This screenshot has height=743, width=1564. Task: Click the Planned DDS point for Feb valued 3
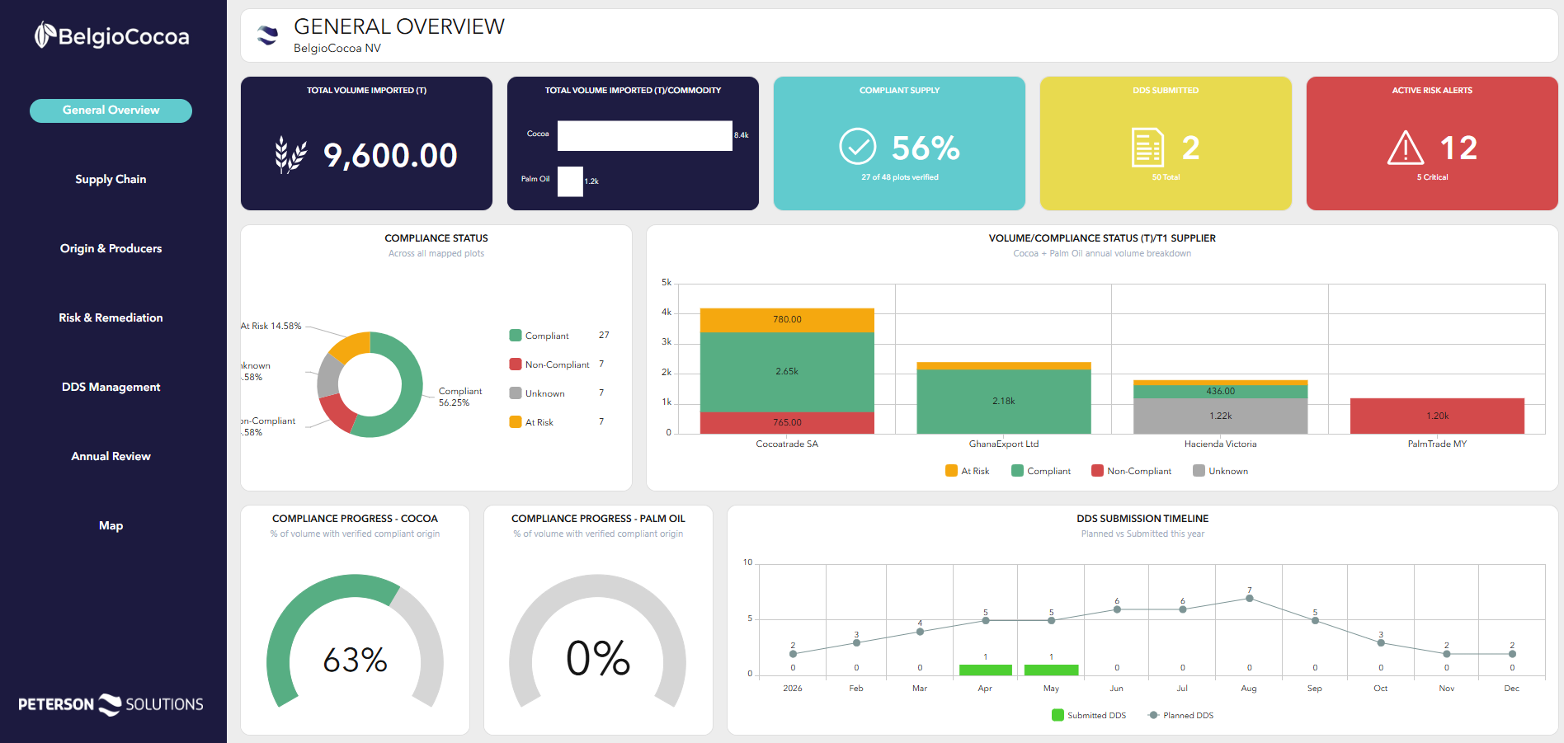856,642
